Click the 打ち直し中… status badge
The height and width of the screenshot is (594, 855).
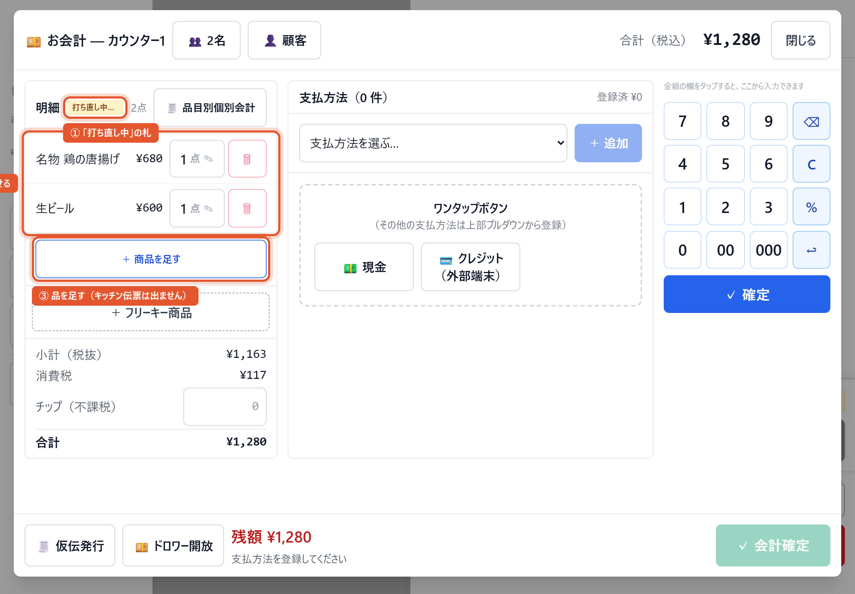click(95, 108)
